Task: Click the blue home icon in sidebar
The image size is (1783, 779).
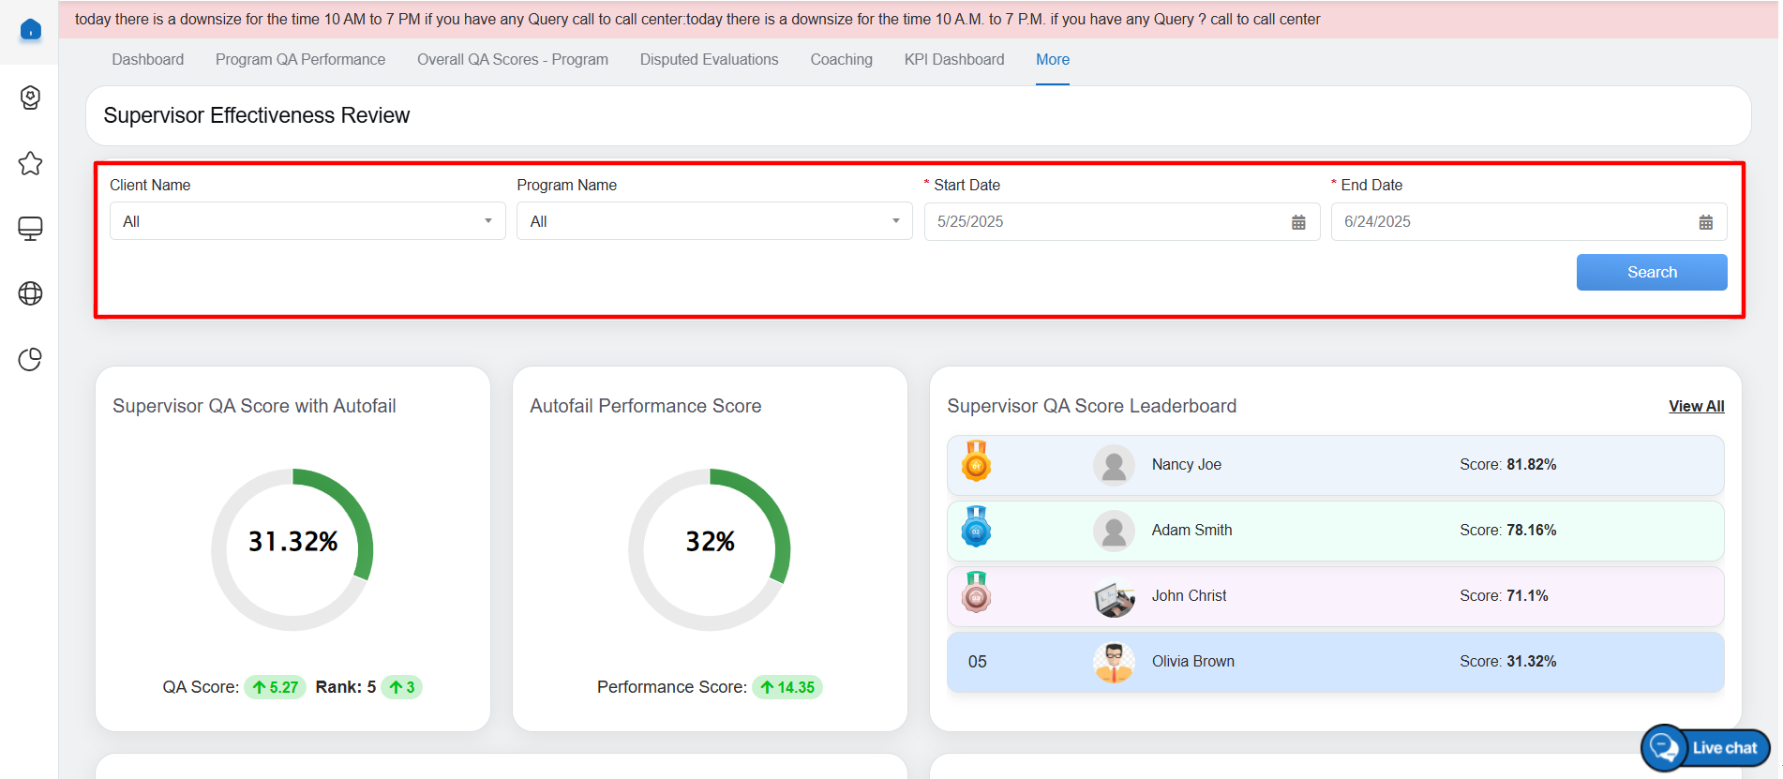Action: 30,30
